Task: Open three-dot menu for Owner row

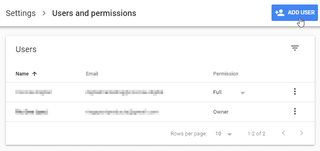Action: pos(295,111)
